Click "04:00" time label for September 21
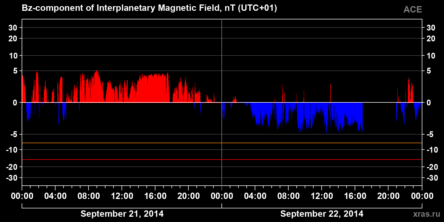The image size is (444, 222). [56, 196]
